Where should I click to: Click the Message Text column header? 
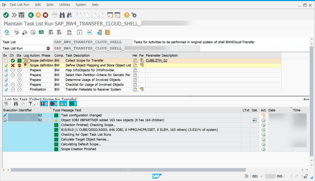coord(151,110)
